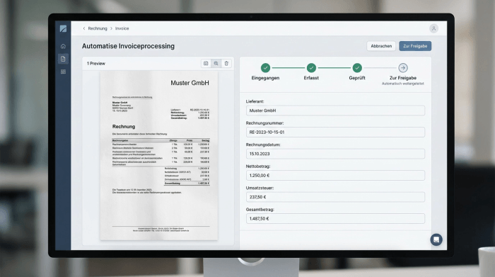Click the Erfasst step checkmark
Image resolution: width=495 pixels, height=277 pixels.
click(311, 68)
